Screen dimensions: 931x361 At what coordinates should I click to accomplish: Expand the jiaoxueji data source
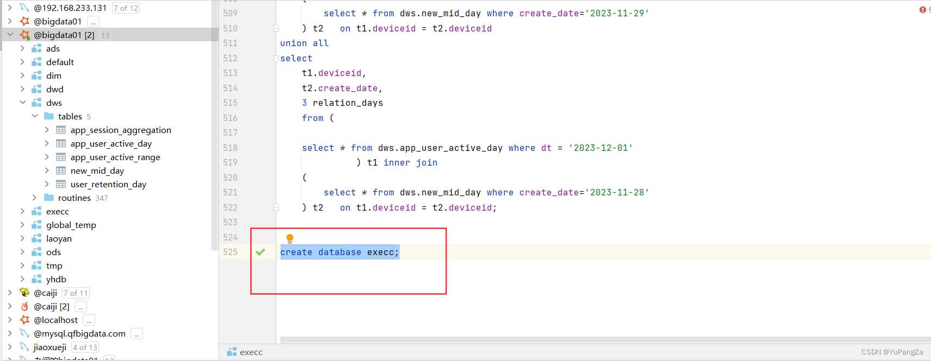(x=10, y=347)
